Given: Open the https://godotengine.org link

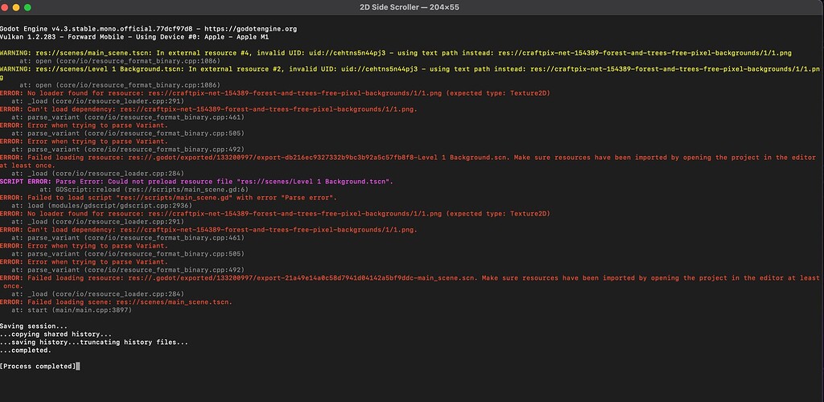Looking at the screenshot, I should [x=251, y=29].
